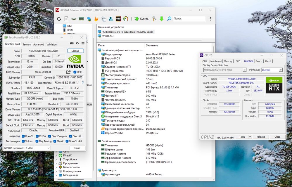Click the gauge benchmark icon in AIDA64 toolbar
The height and width of the screenshot is (187, 292).
click(126, 19)
